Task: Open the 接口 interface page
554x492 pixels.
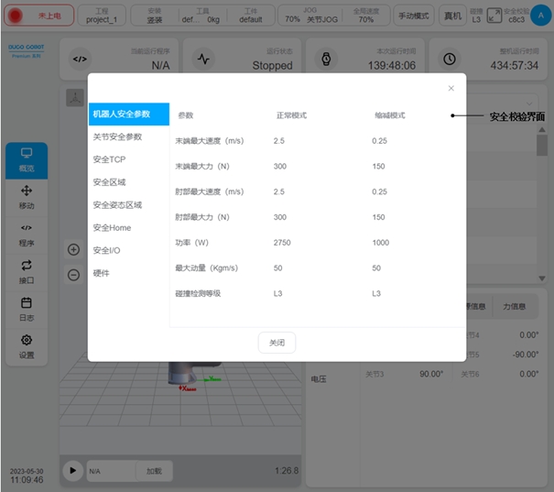Action: (x=27, y=271)
